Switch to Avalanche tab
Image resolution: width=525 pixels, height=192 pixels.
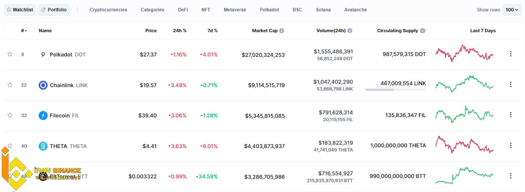(355, 10)
